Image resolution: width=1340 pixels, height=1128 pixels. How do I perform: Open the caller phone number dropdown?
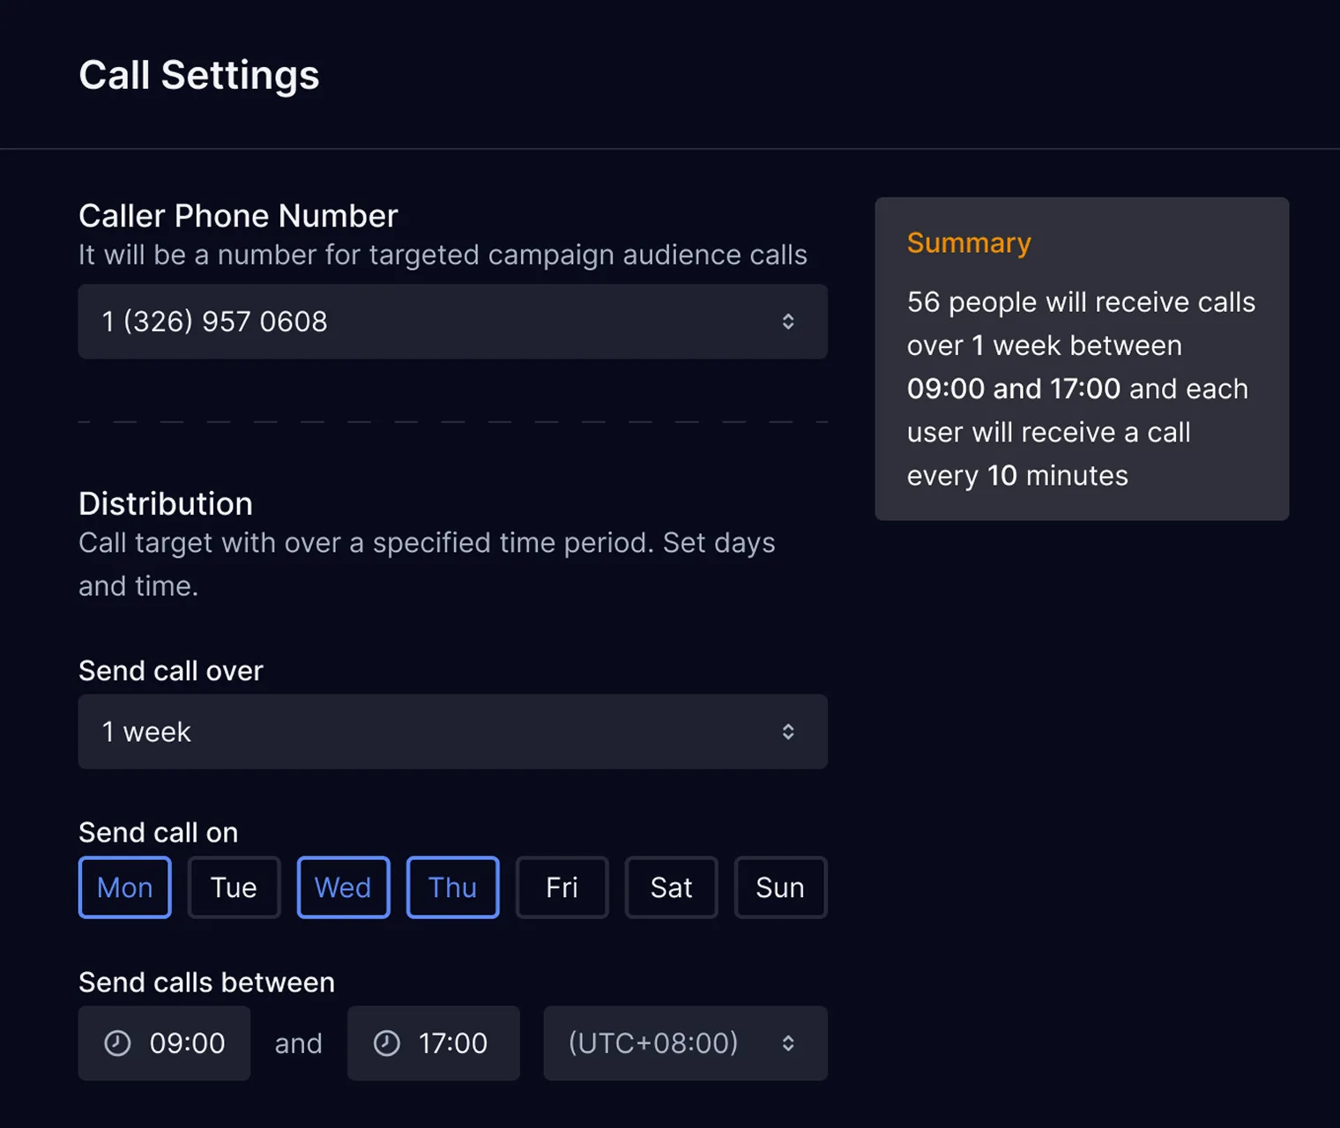[x=452, y=322]
